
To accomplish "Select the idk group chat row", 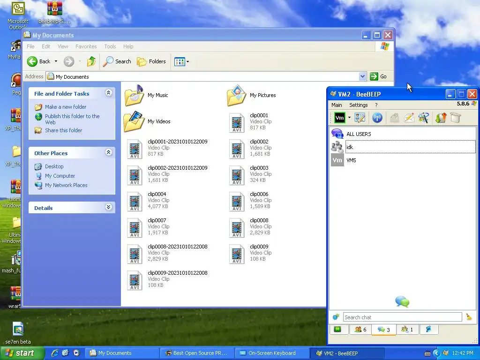I will click(403, 147).
